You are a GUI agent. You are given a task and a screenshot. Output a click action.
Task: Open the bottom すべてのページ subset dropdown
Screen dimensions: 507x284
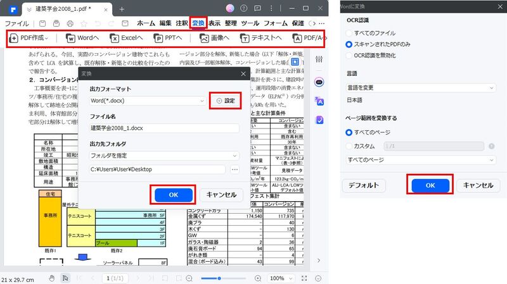point(421,160)
